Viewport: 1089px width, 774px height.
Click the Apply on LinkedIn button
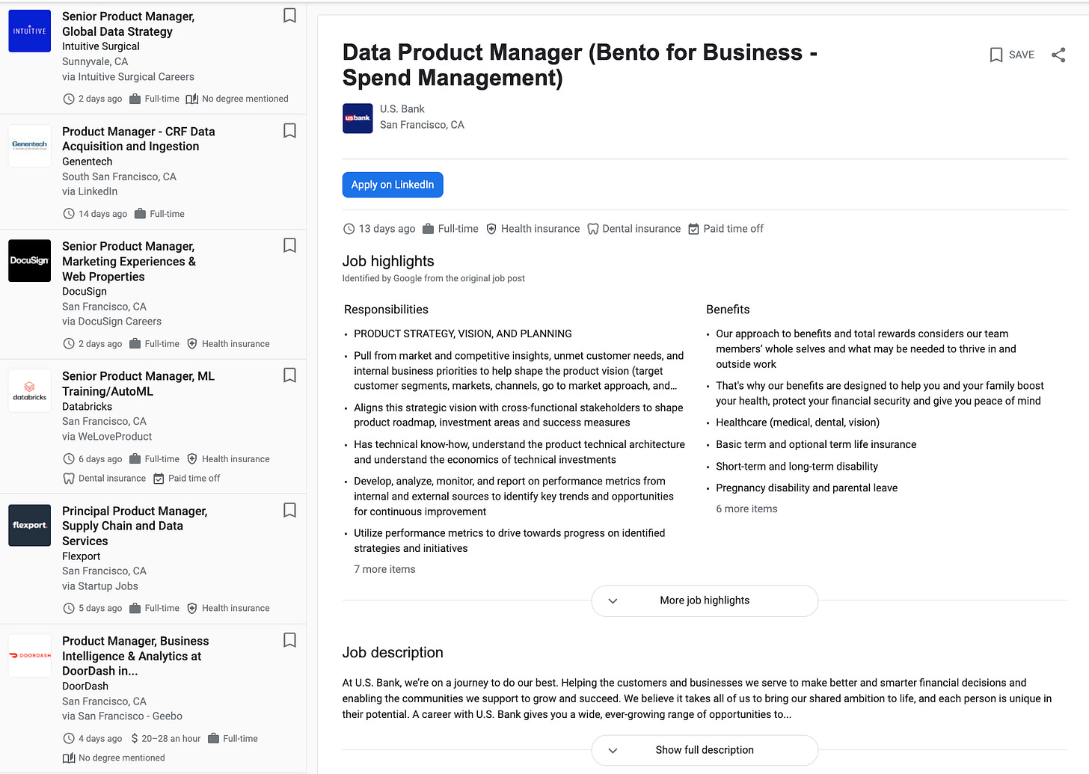[x=393, y=185]
